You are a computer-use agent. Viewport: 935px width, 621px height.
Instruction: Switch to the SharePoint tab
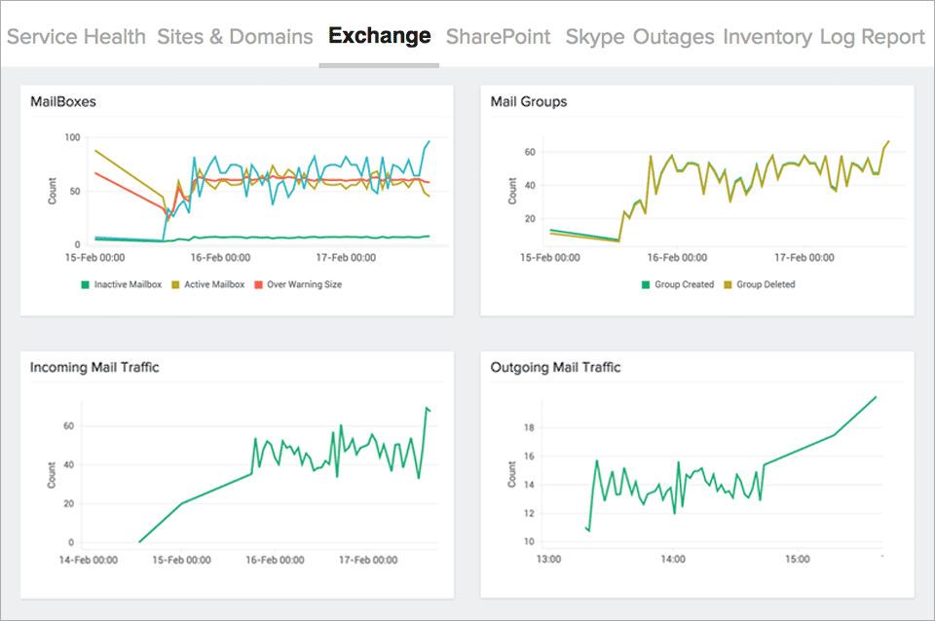(x=498, y=37)
